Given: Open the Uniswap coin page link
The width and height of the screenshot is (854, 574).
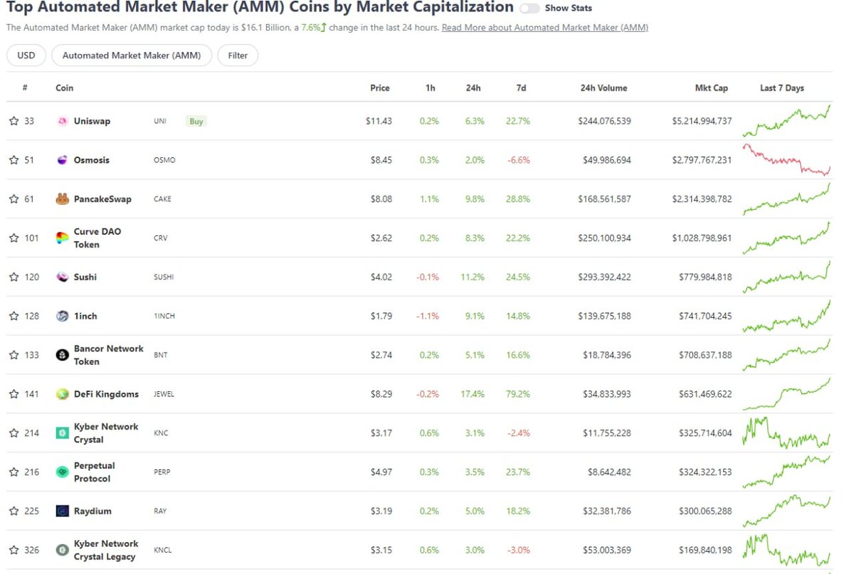Looking at the screenshot, I should [x=92, y=121].
